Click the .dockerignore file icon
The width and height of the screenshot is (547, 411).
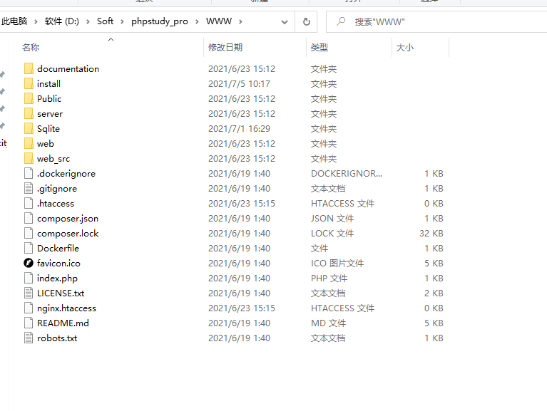(x=29, y=174)
